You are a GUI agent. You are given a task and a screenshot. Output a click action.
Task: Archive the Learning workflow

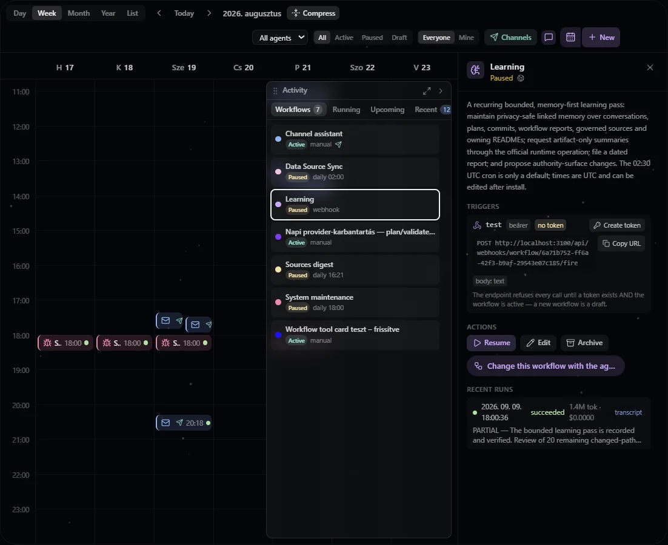(x=584, y=343)
